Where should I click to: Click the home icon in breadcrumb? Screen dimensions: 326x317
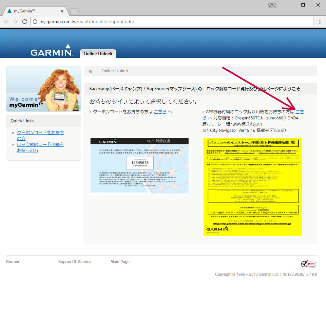click(x=90, y=71)
